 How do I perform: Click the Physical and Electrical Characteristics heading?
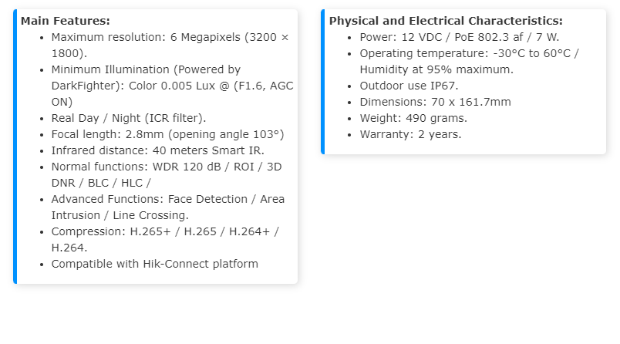coord(446,21)
